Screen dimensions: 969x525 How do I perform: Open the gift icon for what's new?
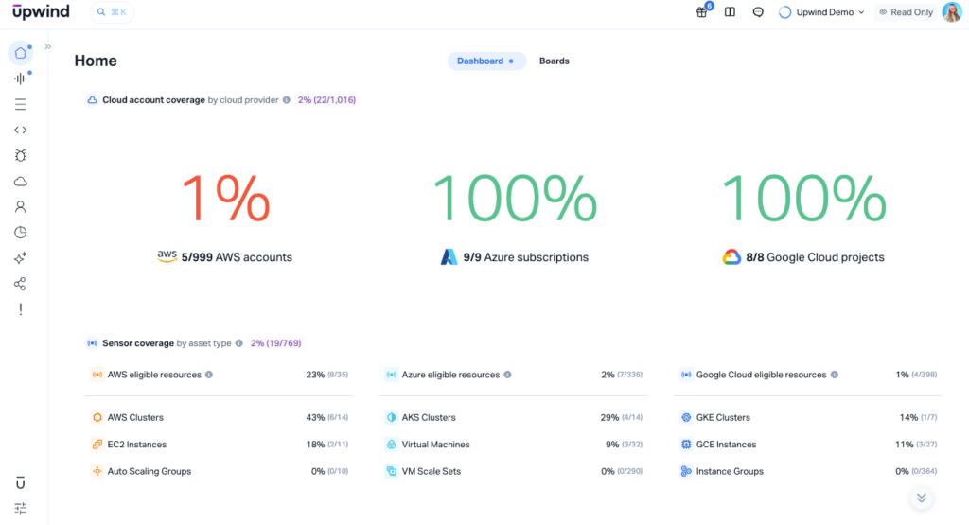702,12
